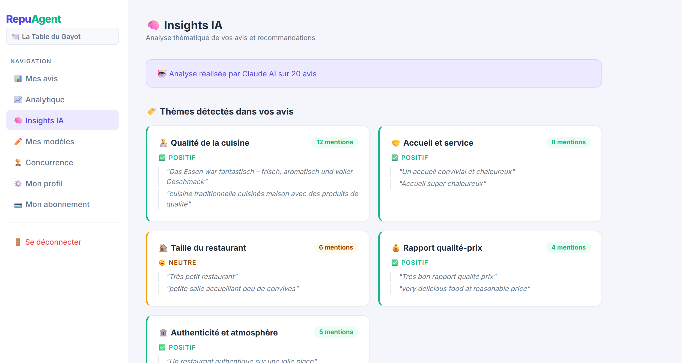Click the orange 6 mentions badge
This screenshot has height=363, width=682.
point(336,247)
